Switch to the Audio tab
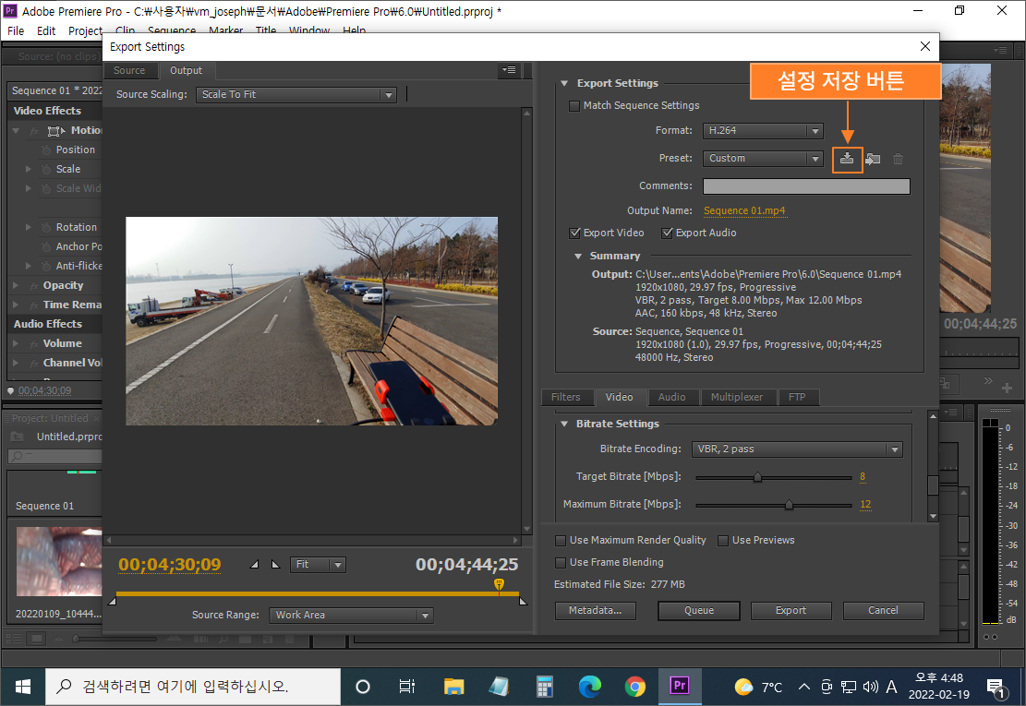This screenshot has height=706, width=1026. click(x=672, y=398)
